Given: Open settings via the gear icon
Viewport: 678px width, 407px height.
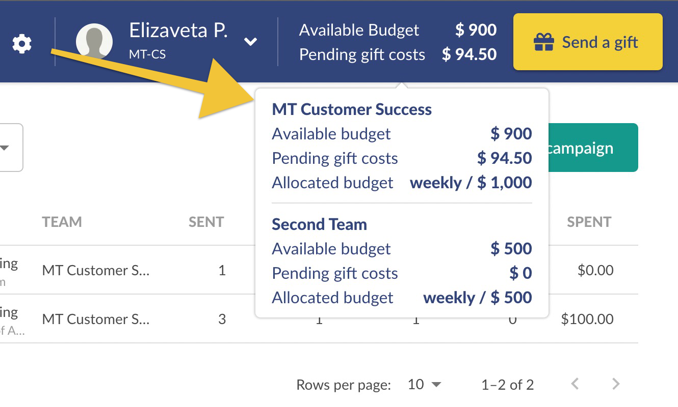Looking at the screenshot, I should click(22, 44).
